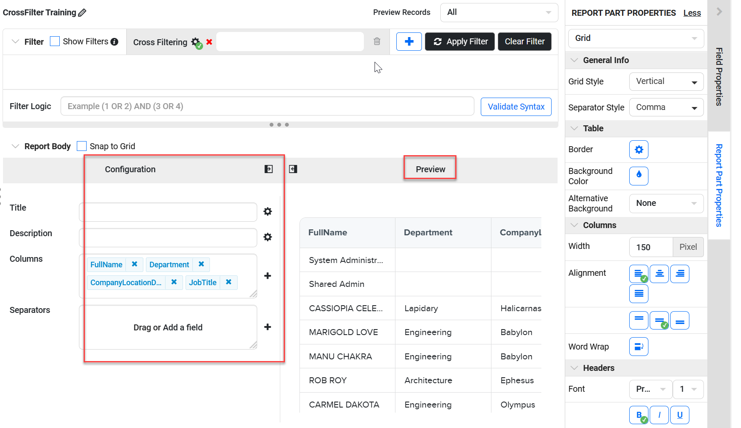Open header font size dropdown

tap(688, 389)
